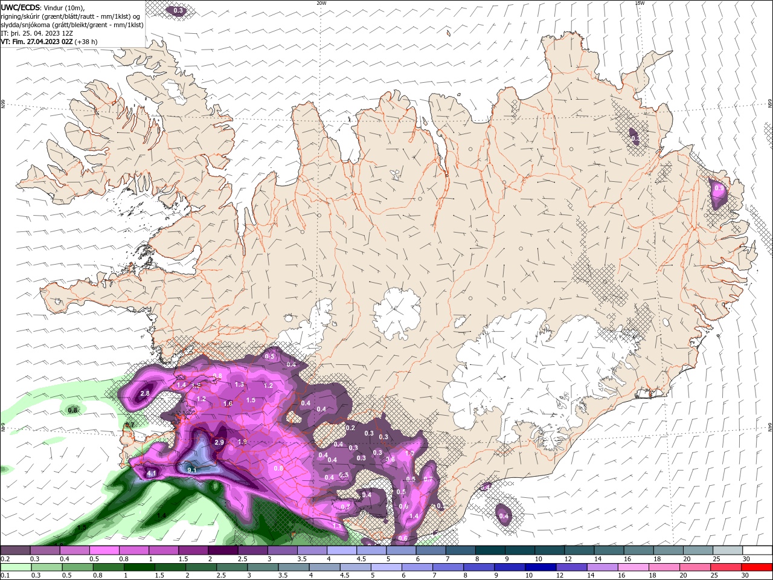Viewport: 773px width, 580px height.
Task: Pick the deep navy blue 10–12 swatch in the bottom legend row
Action: point(540,567)
